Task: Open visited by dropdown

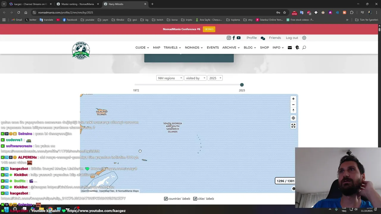Action: [x=195, y=78]
